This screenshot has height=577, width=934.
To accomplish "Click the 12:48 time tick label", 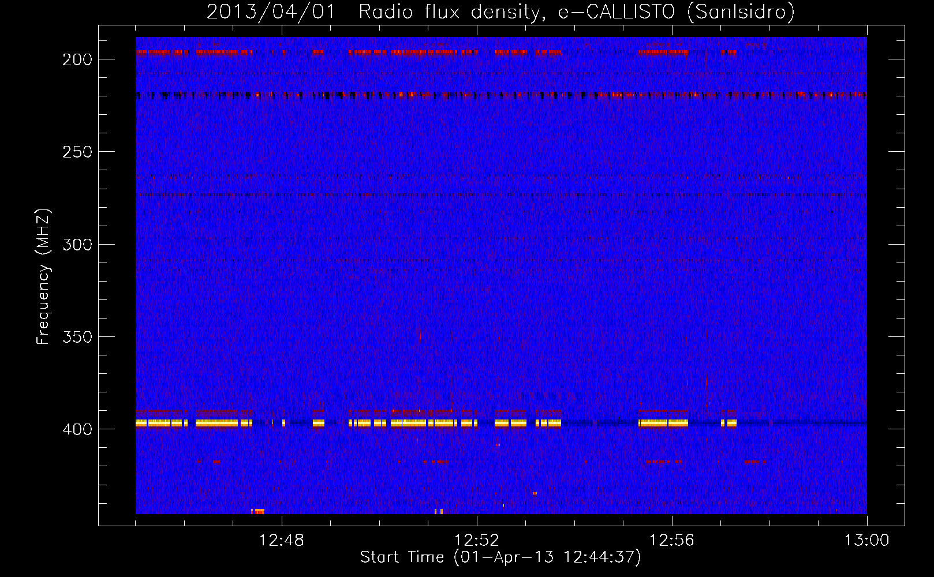I will 282,540.
